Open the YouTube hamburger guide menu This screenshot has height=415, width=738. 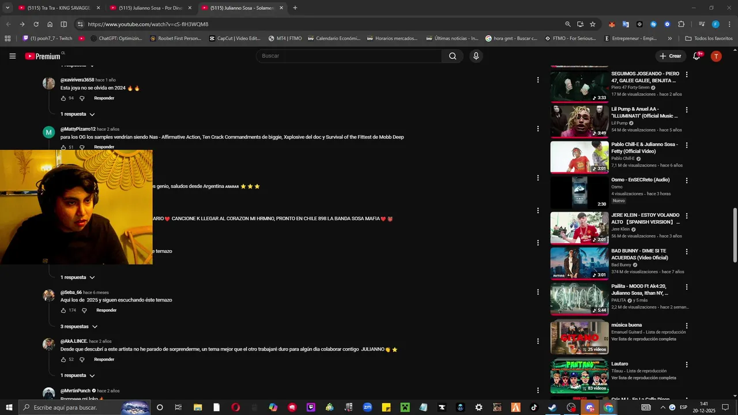click(x=13, y=56)
